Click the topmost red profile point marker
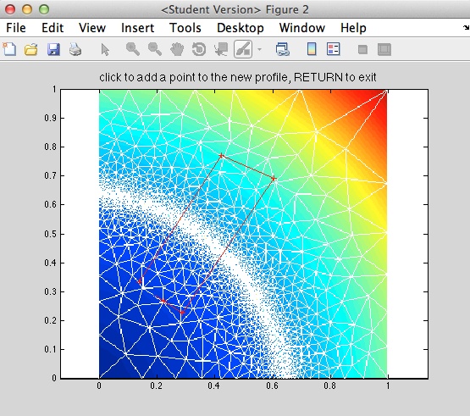This screenshot has height=416, width=470. click(221, 156)
